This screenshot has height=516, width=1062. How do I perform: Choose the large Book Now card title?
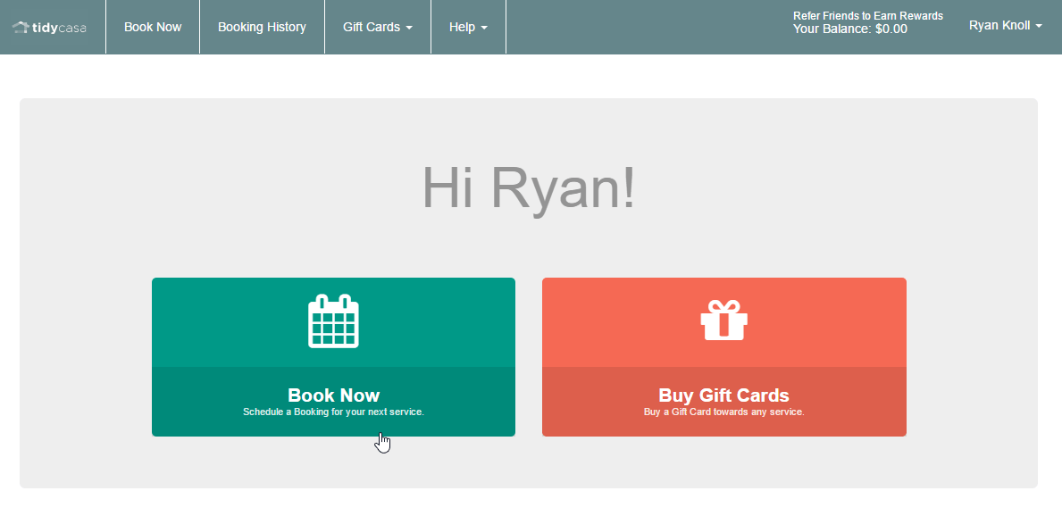[334, 395]
